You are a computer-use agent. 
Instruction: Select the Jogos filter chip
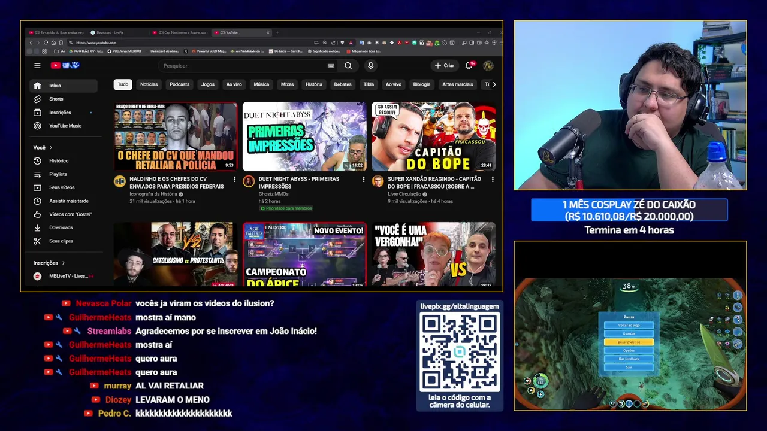(x=208, y=84)
